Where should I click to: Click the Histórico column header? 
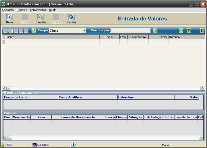[x=187, y=37]
